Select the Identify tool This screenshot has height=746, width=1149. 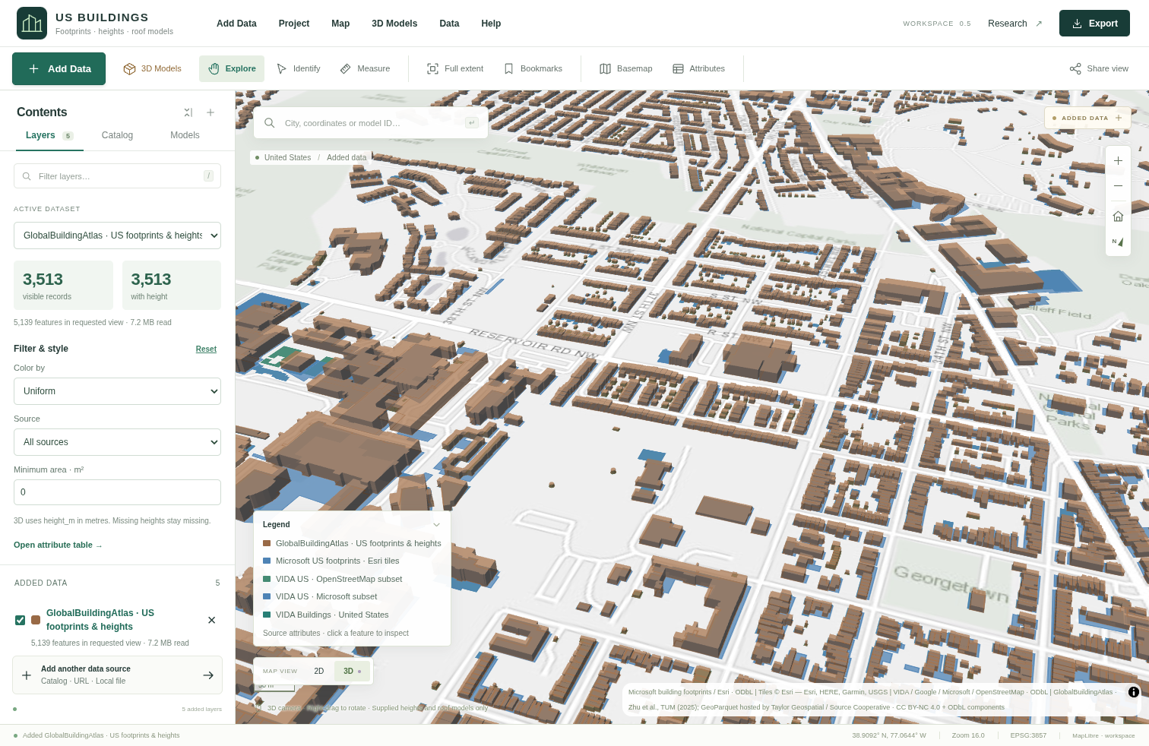pyautogui.click(x=298, y=68)
